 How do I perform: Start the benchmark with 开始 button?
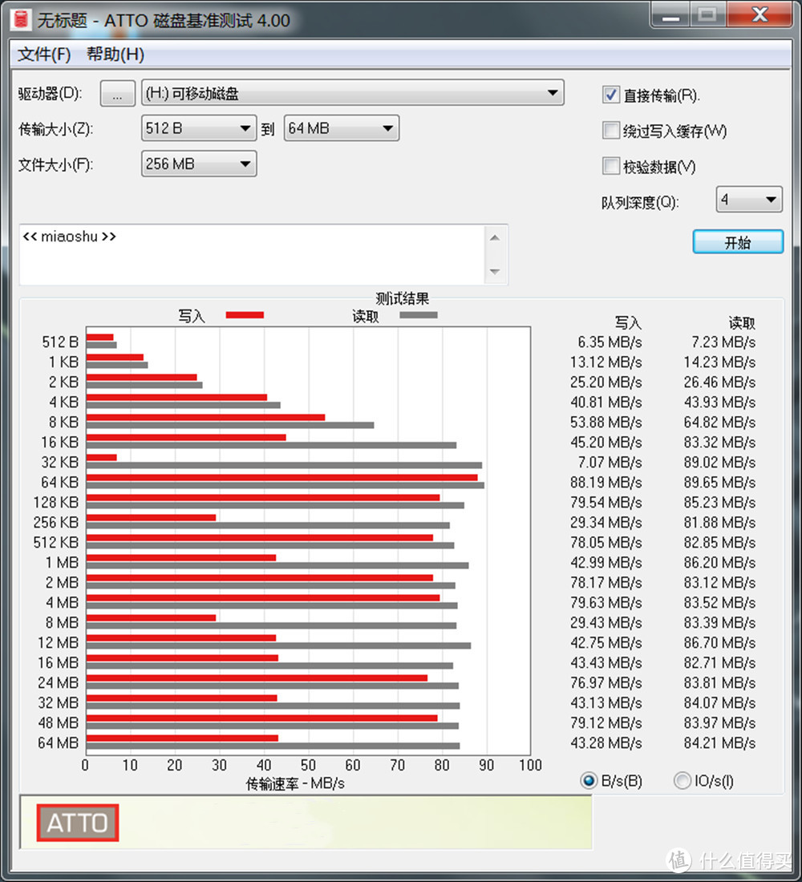coord(738,242)
